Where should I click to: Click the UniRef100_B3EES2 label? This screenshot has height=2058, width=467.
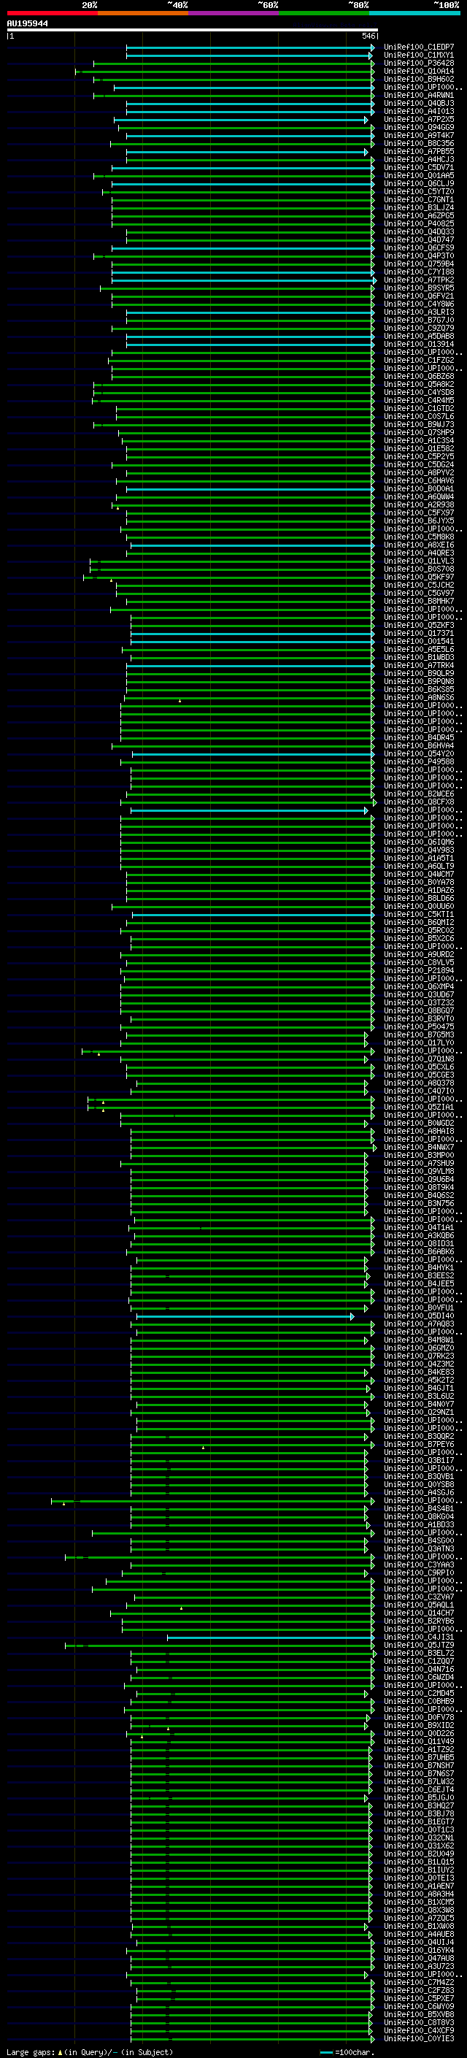418,1276
